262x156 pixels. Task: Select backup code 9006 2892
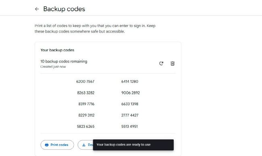point(131,93)
